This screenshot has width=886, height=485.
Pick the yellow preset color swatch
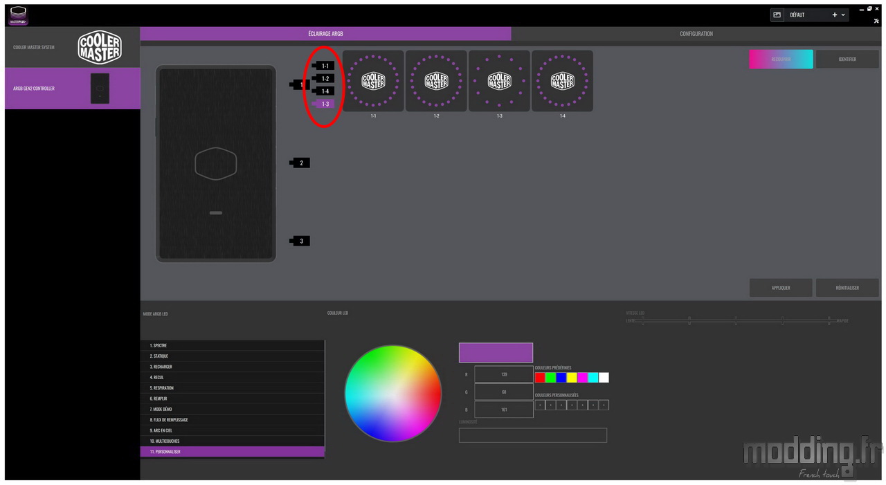(572, 378)
